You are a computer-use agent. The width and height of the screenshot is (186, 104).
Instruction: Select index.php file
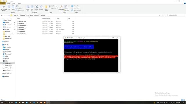(22, 27)
